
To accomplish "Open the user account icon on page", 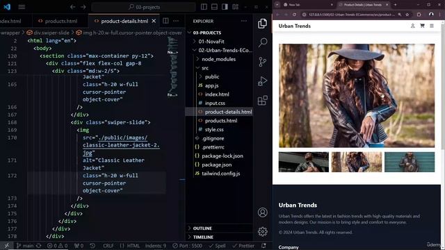I will [412, 26].
